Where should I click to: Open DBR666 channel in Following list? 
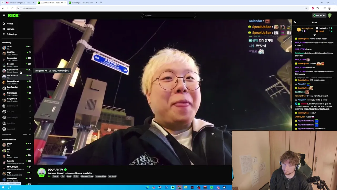pos(16,53)
